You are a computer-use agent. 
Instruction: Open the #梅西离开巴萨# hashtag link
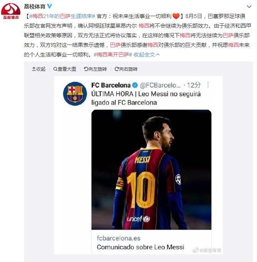pyautogui.click(x=113, y=55)
